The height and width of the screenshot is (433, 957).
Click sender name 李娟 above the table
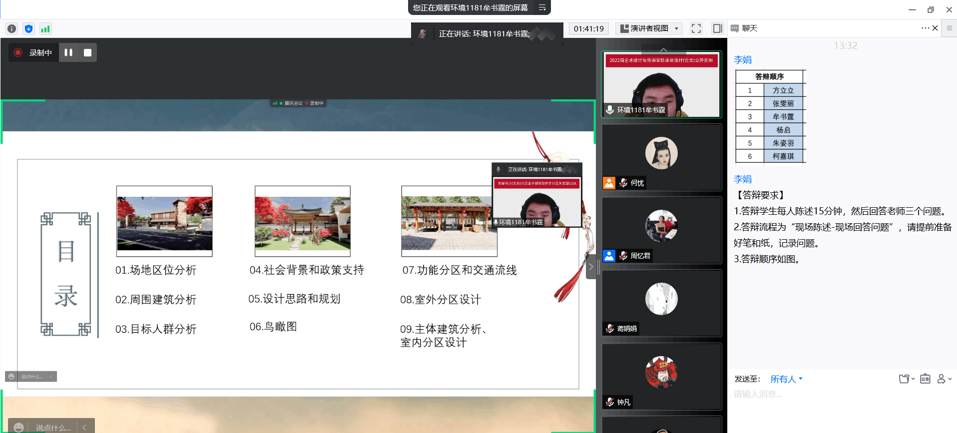(x=743, y=60)
